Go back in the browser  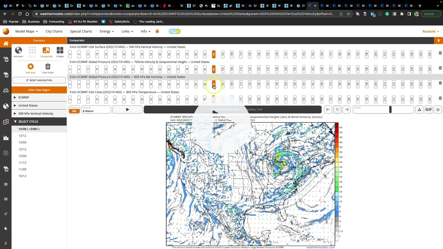click(x=5, y=14)
